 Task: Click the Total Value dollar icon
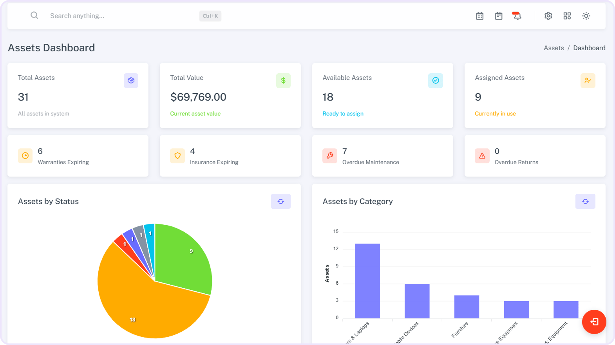tap(283, 81)
